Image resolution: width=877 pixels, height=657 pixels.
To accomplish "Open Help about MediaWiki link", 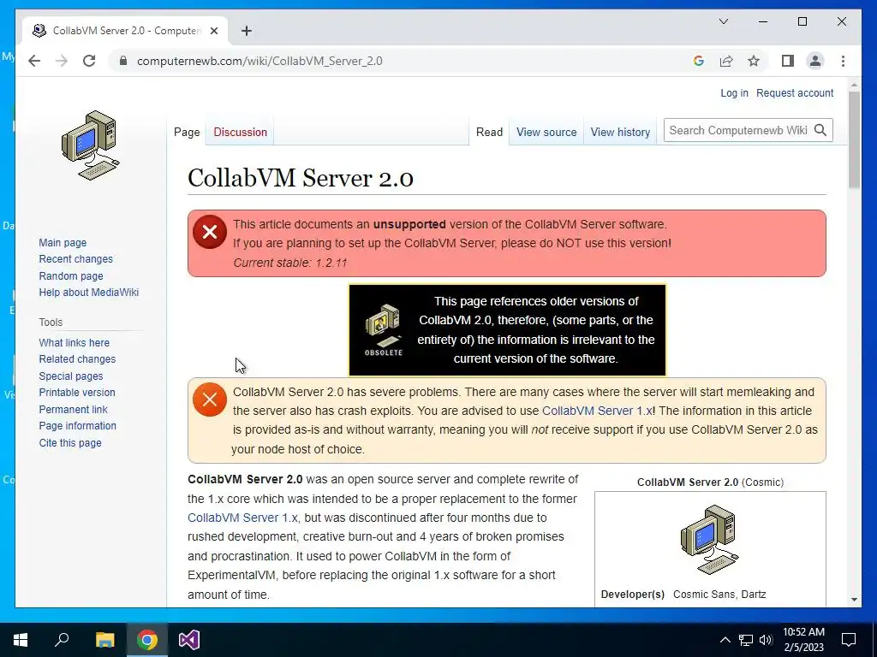I will point(88,293).
